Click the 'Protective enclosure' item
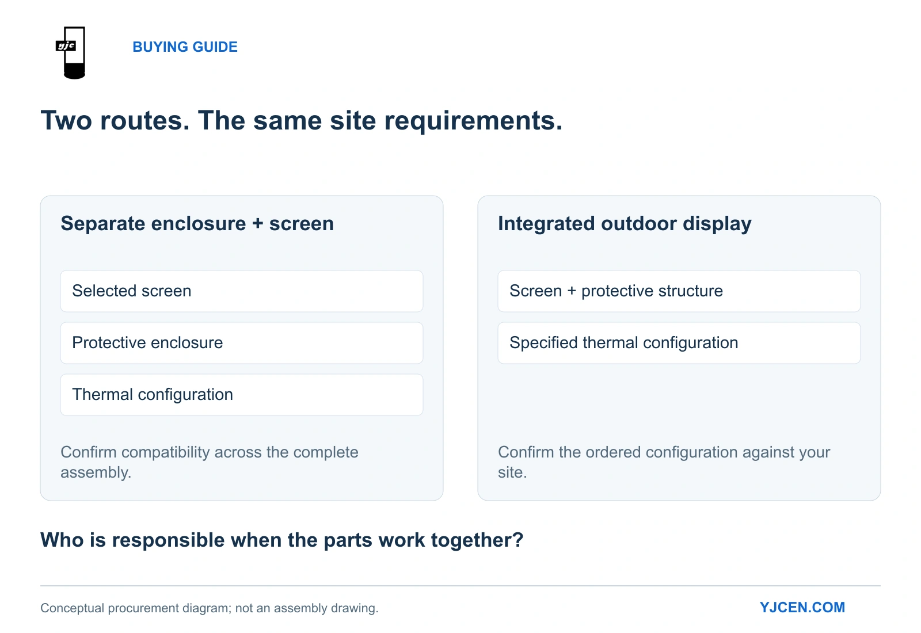 coord(242,343)
